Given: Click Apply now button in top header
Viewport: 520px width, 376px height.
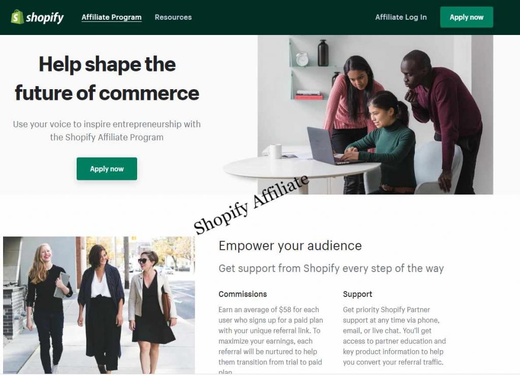Looking at the screenshot, I should [466, 17].
